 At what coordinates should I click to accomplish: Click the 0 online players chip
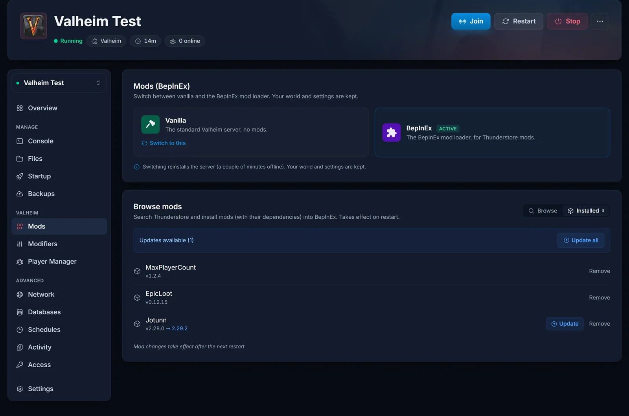tap(185, 41)
